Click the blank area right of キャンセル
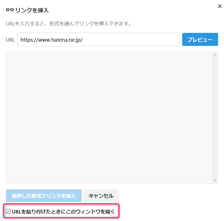 tap(170, 196)
